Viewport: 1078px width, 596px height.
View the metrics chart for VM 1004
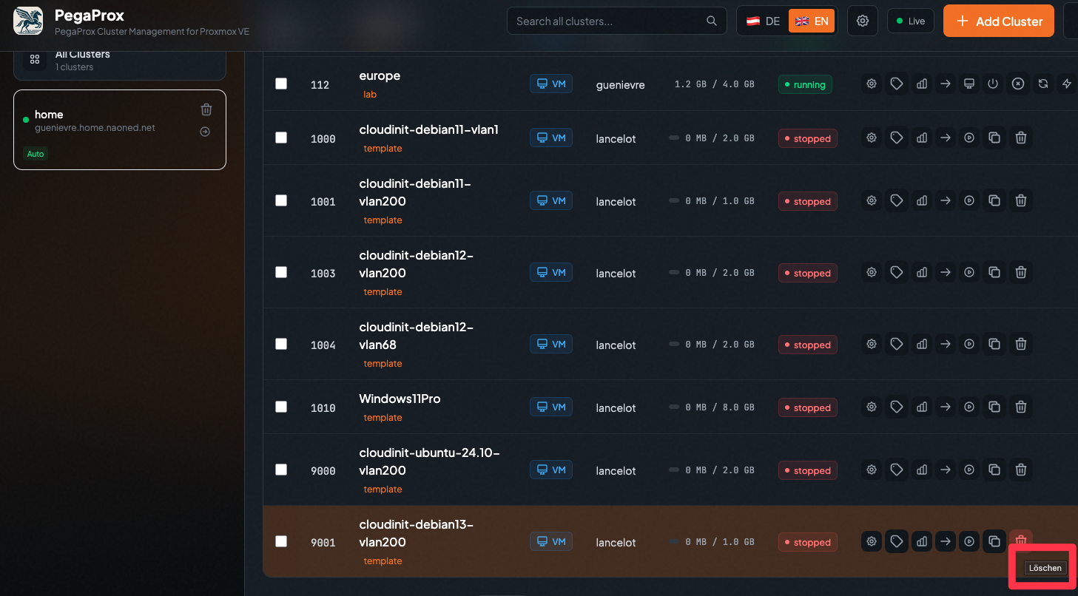tap(922, 344)
